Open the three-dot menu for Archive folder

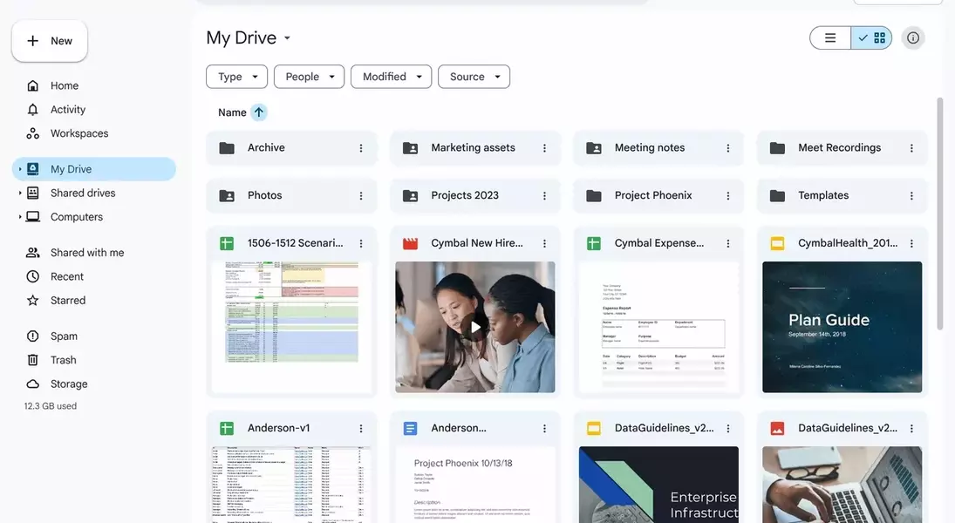pyautogui.click(x=361, y=148)
